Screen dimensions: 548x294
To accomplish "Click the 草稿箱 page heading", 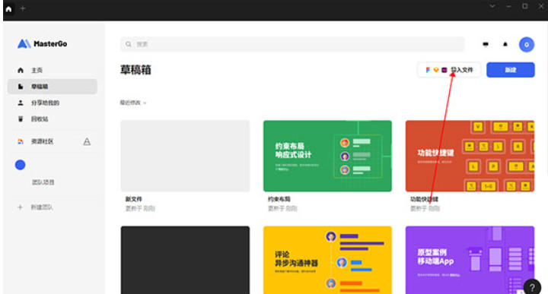I will pyautogui.click(x=135, y=70).
